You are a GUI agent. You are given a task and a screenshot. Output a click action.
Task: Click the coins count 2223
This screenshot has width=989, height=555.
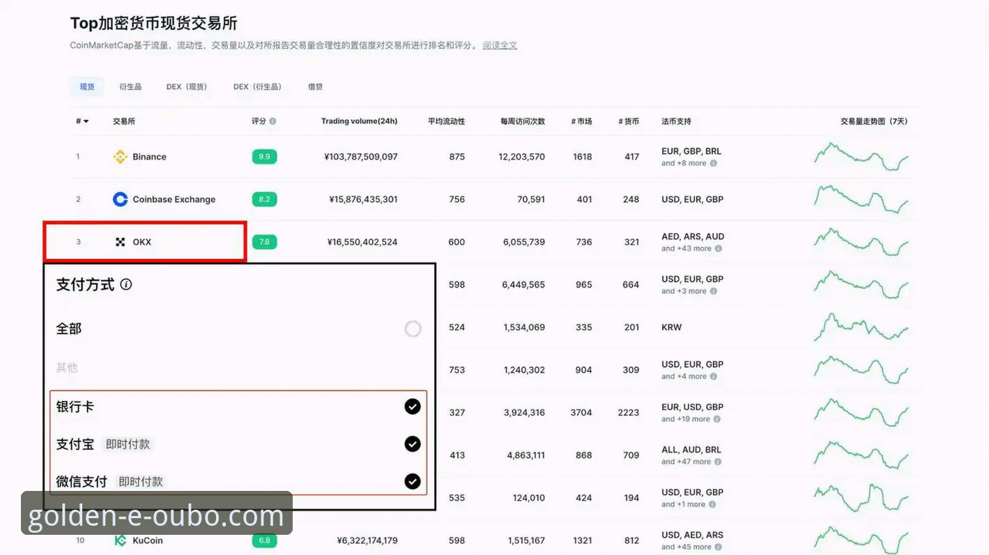(x=628, y=412)
